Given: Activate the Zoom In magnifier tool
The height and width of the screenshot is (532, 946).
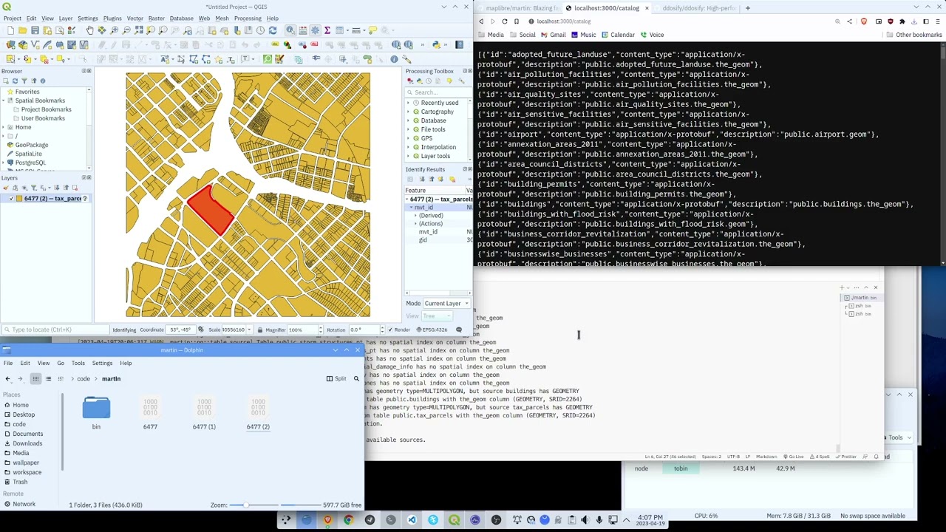Looking at the screenshot, I should click(x=114, y=30).
